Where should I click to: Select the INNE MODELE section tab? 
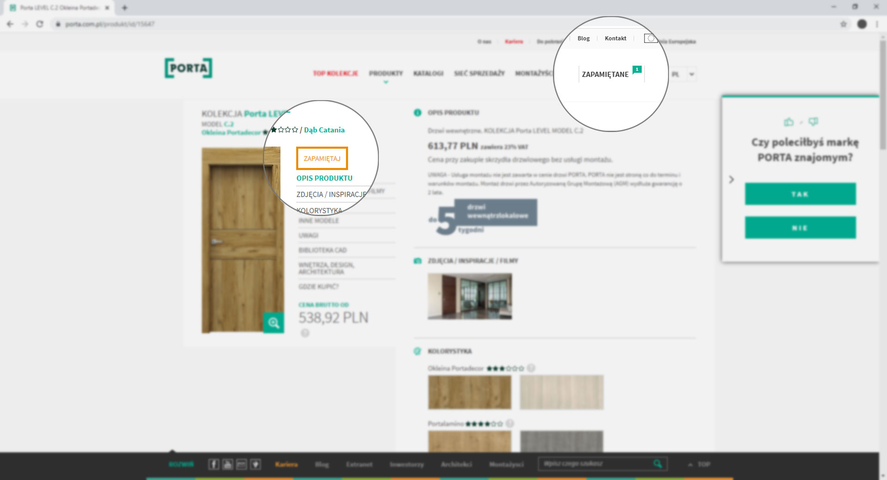coord(319,221)
